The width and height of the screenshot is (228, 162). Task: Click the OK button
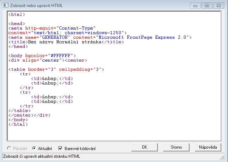[x=144, y=147]
